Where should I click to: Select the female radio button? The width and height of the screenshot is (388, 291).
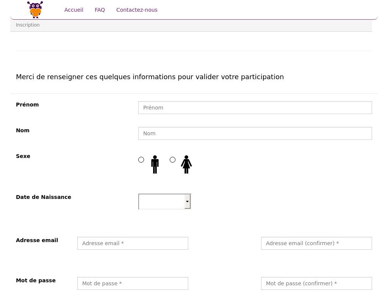(173, 160)
